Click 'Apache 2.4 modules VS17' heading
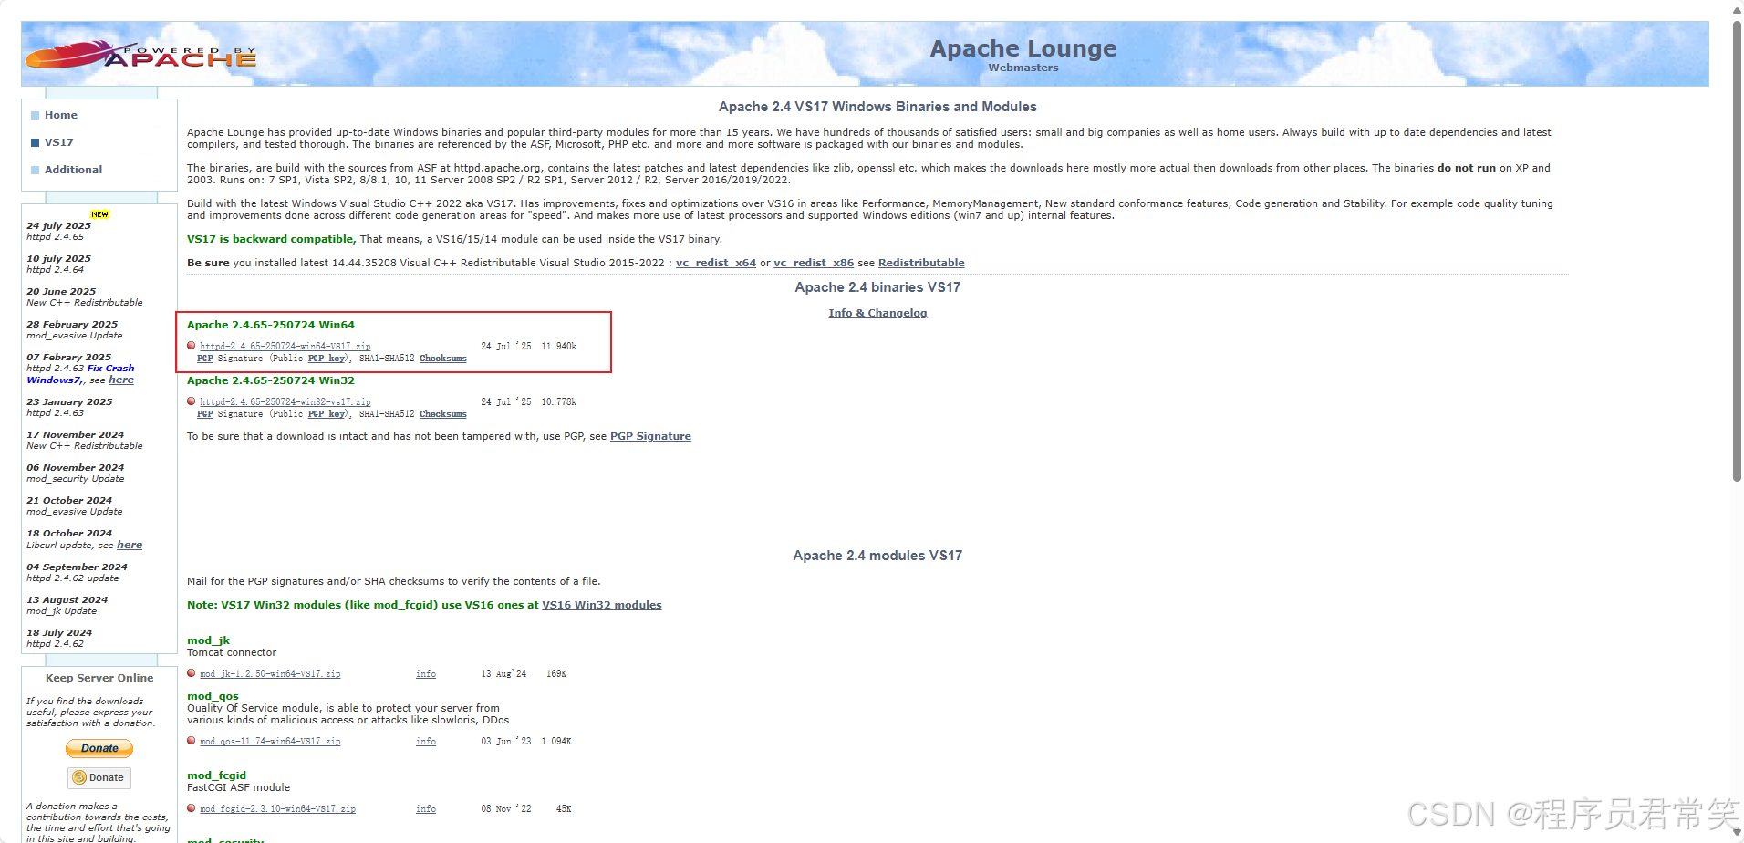 pyautogui.click(x=877, y=556)
